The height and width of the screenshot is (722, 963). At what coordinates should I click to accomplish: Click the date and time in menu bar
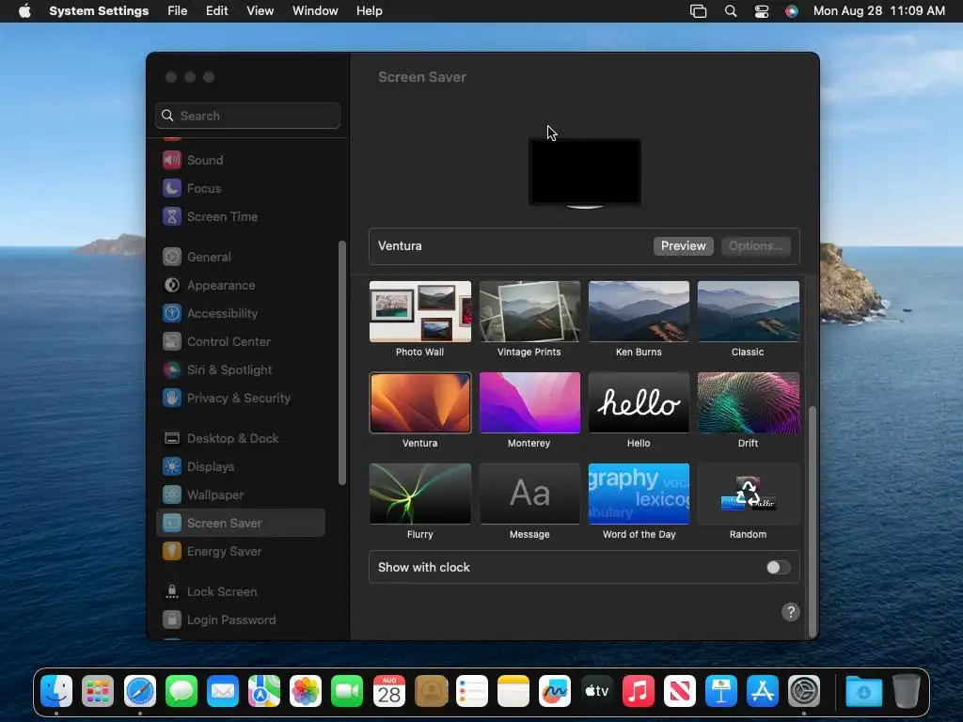(879, 11)
